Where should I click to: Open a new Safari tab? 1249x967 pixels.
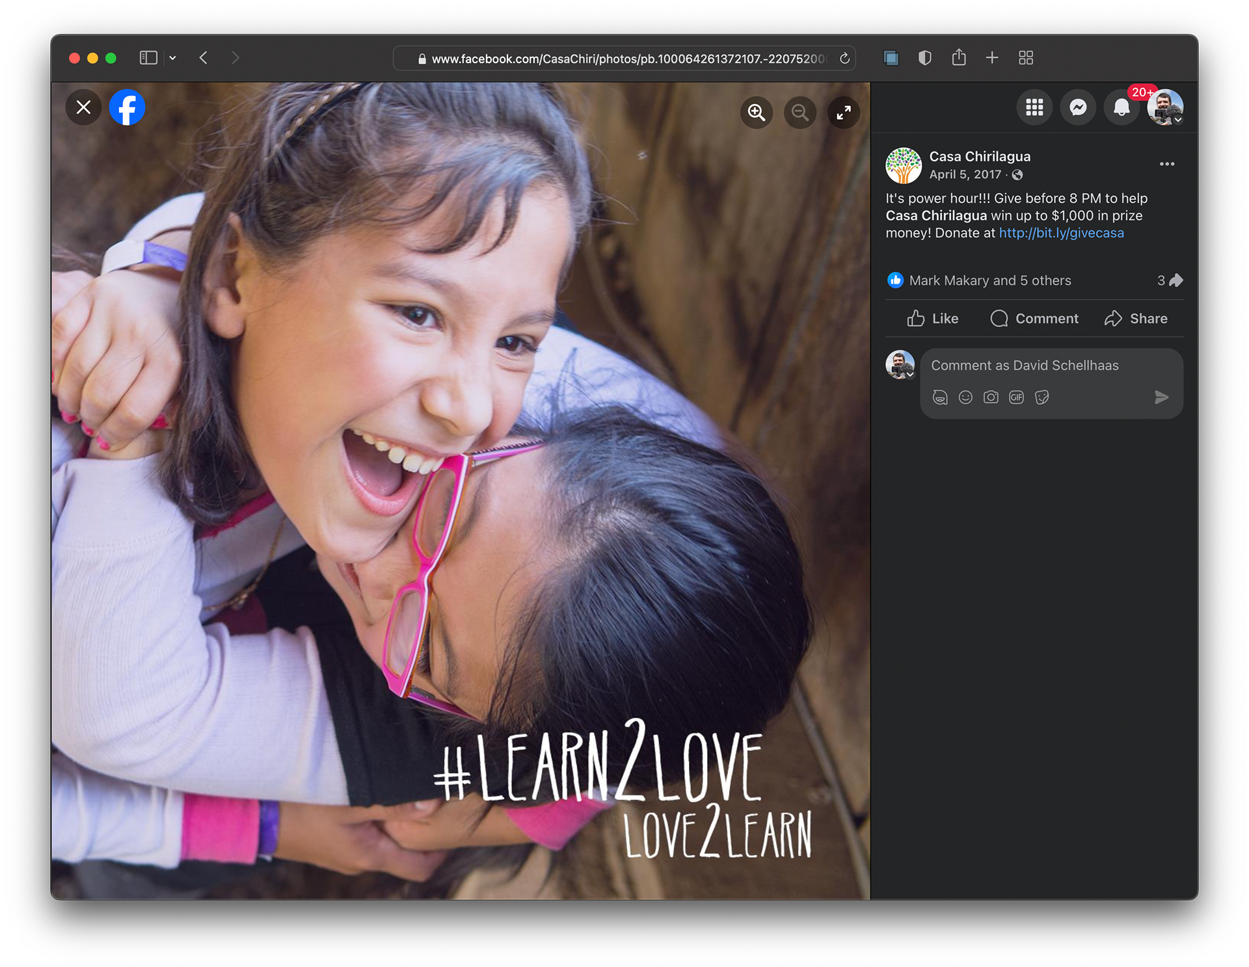pyautogui.click(x=992, y=58)
